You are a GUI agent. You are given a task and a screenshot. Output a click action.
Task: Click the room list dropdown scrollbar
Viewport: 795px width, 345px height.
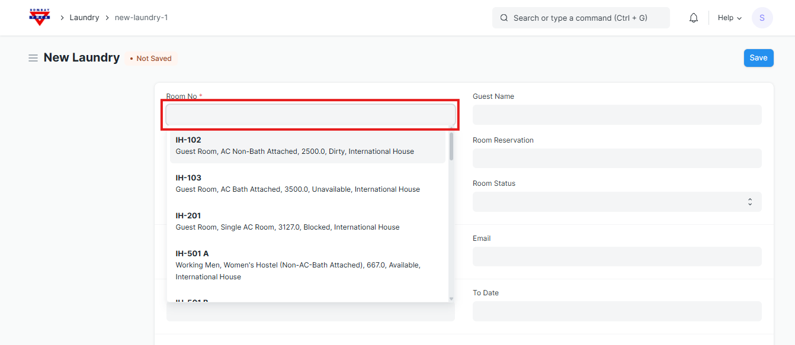[451, 147]
